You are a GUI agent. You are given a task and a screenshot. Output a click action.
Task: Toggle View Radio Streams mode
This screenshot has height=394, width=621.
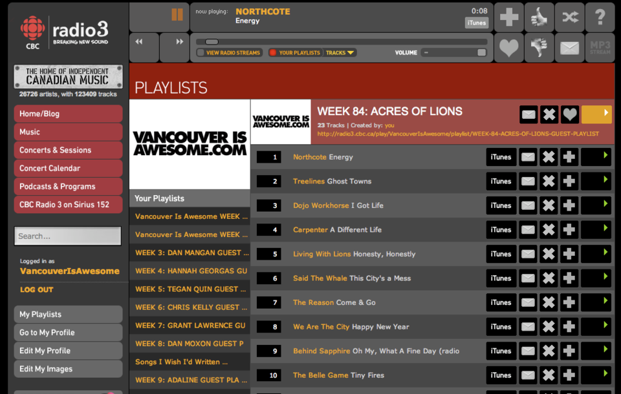[x=229, y=52]
